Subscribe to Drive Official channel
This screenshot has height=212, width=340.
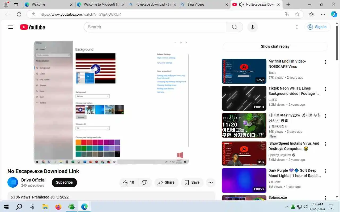tap(64, 182)
